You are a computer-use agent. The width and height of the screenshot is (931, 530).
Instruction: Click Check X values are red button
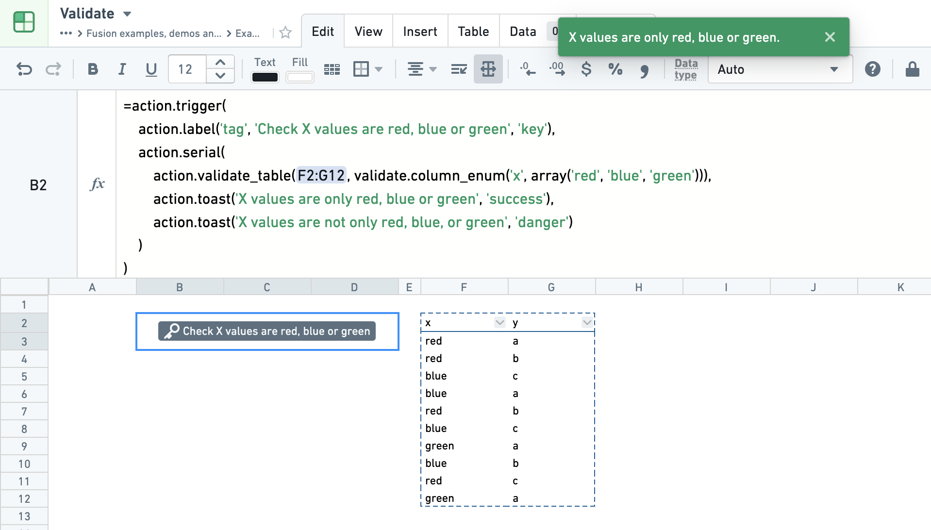tap(267, 331)
